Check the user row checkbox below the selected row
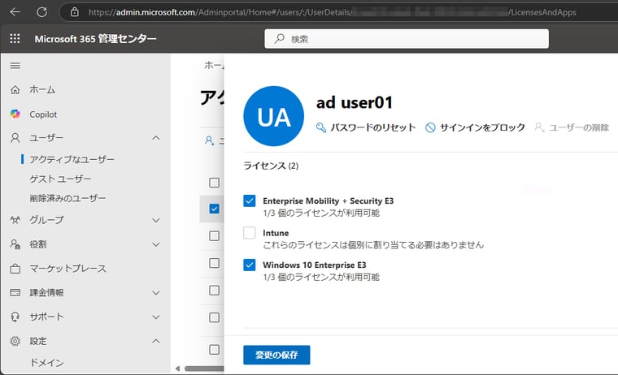Viewport: 618px width, 375px height. pos(214,236)
